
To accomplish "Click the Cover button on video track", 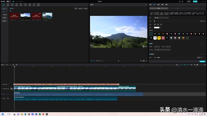I will [x=12, y=89].
